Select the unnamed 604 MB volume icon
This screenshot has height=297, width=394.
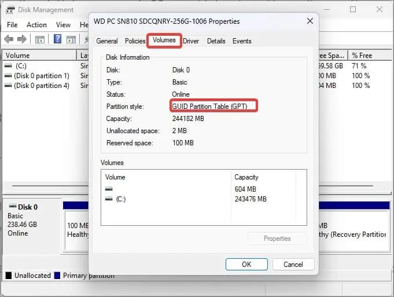tap(109, 189)
